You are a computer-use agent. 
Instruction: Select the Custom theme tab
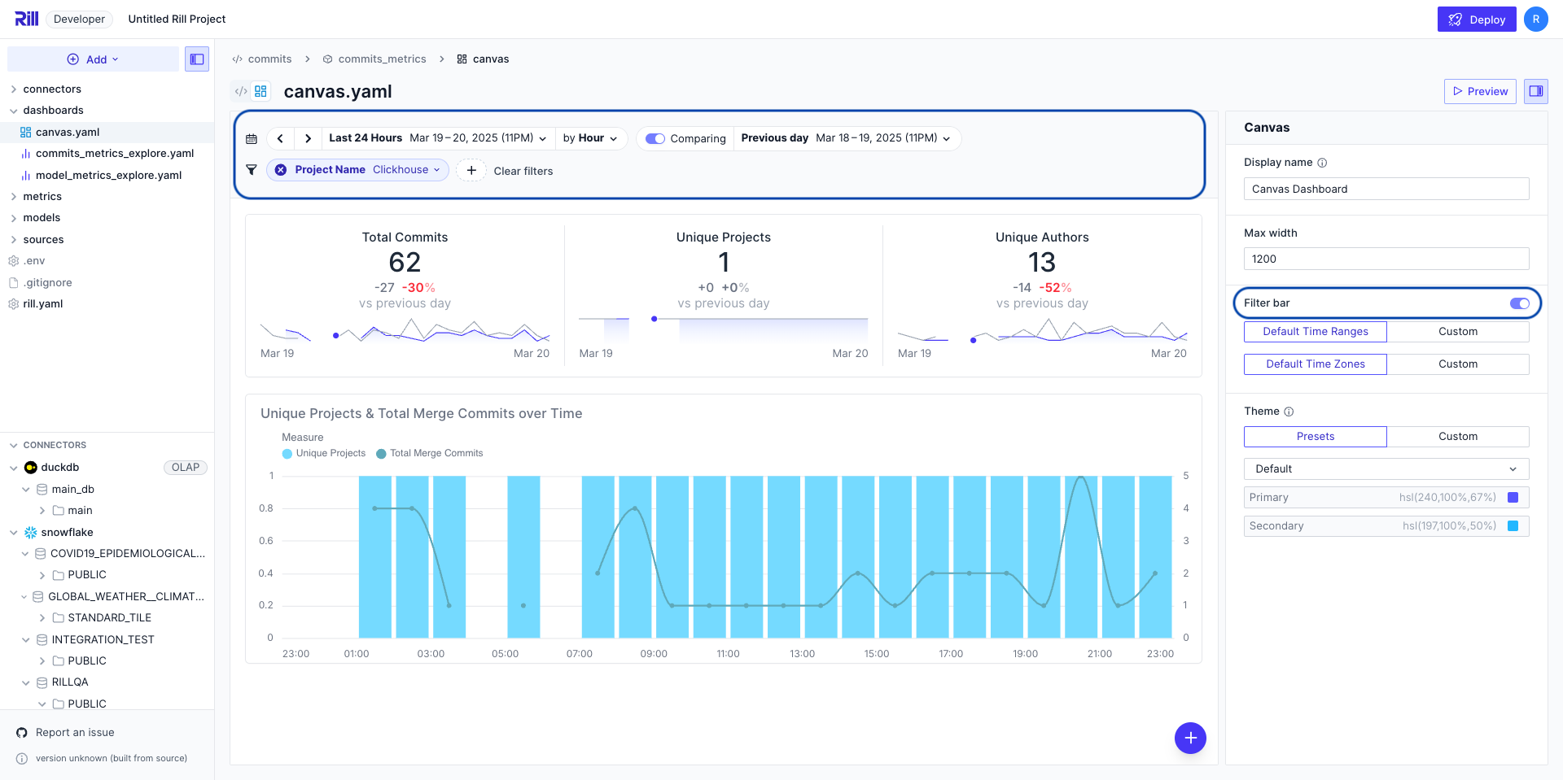coord(1457,437)
